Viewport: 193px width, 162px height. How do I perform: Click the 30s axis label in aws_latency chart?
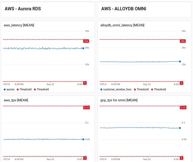(87, 31)
